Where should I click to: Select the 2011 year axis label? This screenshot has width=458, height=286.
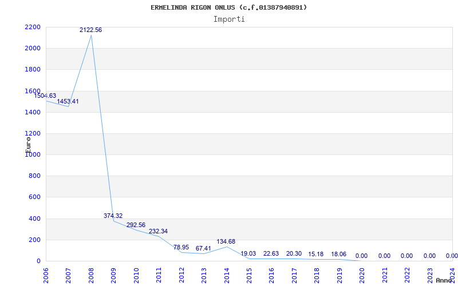[x=159, y=275]
